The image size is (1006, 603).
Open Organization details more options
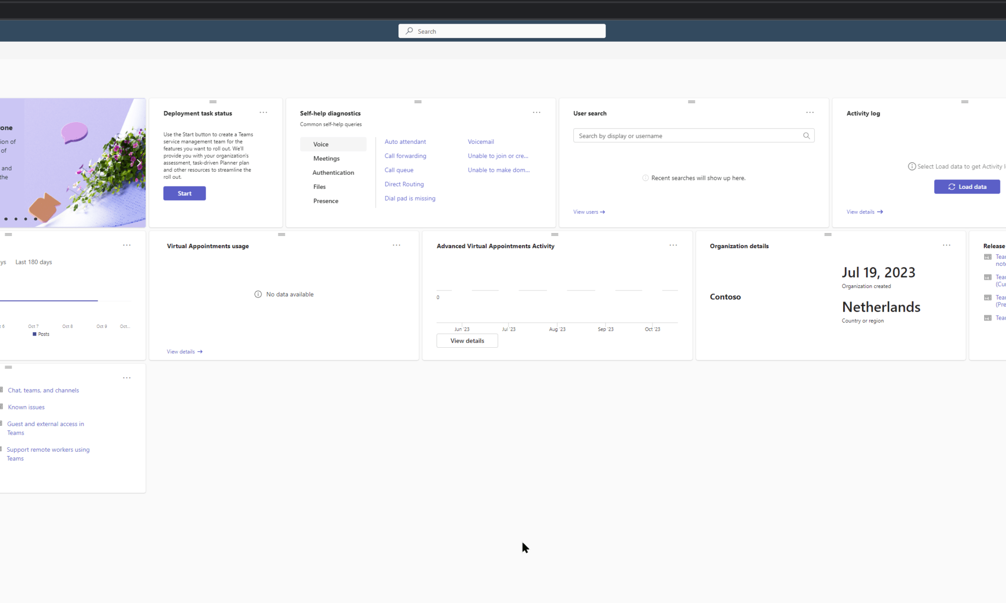click(x=946, y=245)
